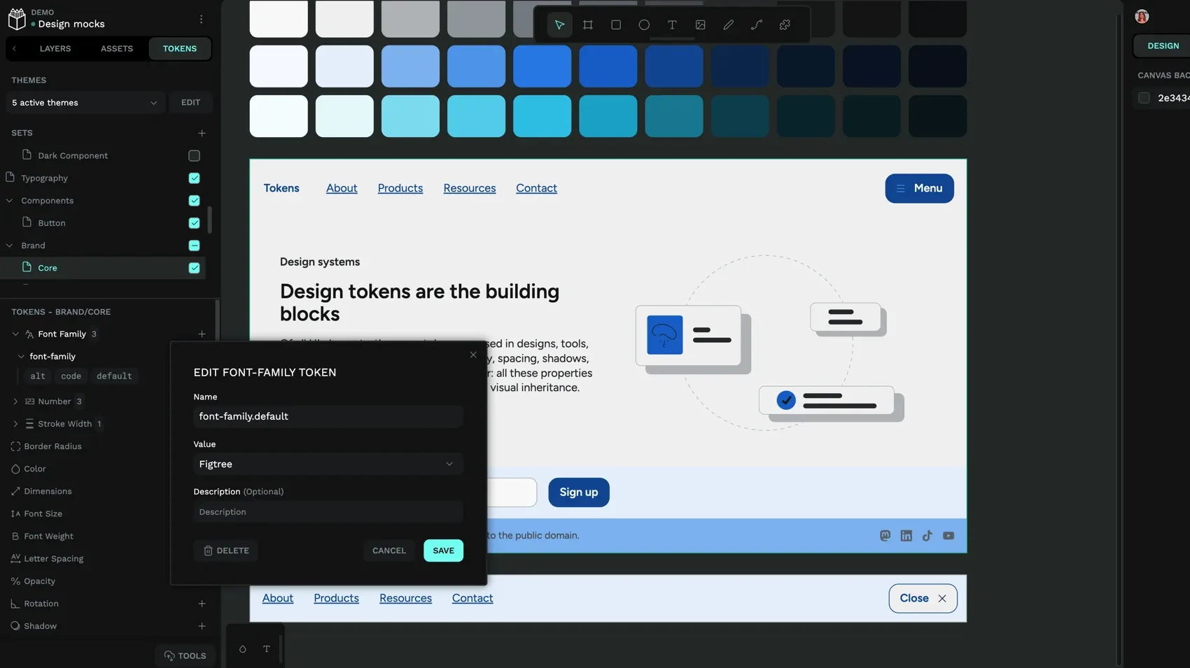Activate the Text tool in toolbar
Viewport: 1190px width, 668px height.
pyautogui.click(x=672, y=25)
